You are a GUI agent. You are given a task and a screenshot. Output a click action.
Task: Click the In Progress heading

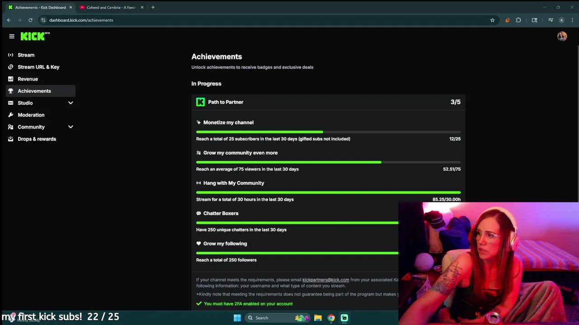click(x=206, y=84)
